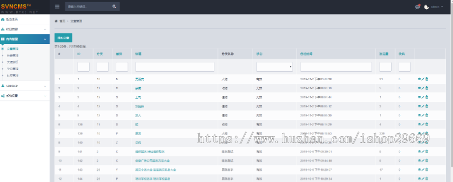This screenshot has height=182, width=453.
Task: Edit the article in row ID 144
Action: point(423,178)
